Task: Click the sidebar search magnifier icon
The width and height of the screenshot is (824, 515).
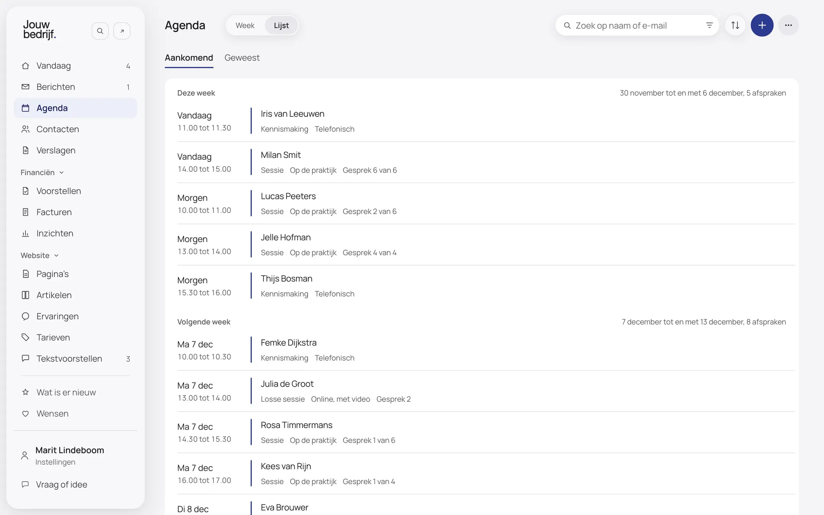Action: pyautogui.click(x=100, y=31)
